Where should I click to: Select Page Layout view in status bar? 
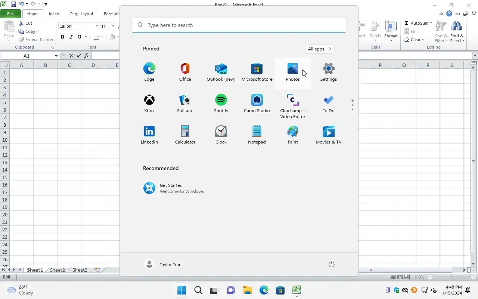tap(400, 277)
